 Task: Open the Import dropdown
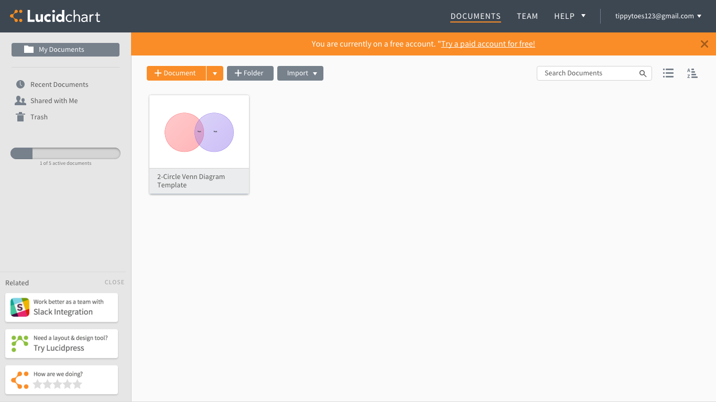(300, 73)
